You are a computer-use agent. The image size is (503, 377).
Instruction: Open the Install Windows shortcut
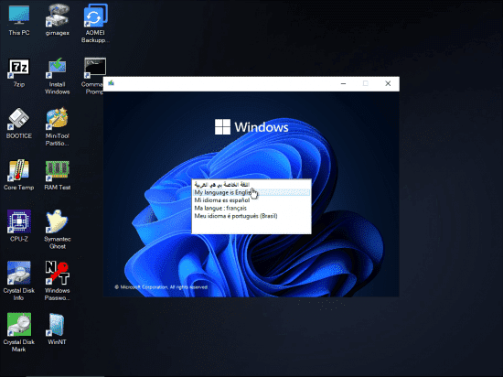[x=57, y=76]
